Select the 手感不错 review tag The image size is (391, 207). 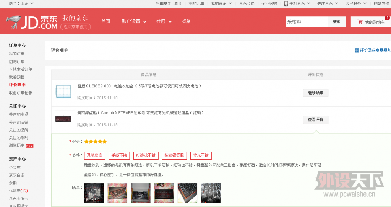click(119, 155)
